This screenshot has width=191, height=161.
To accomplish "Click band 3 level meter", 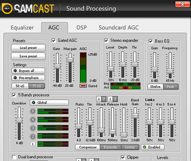I will click(53, 128).
